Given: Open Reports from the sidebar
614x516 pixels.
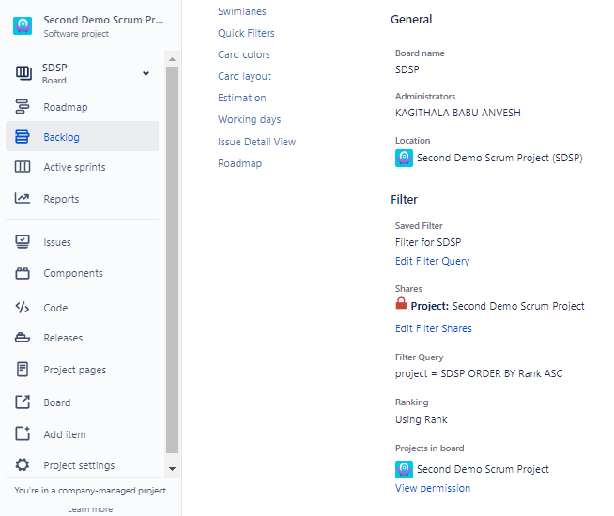Looking at the screenshot, I should (61, 199).
